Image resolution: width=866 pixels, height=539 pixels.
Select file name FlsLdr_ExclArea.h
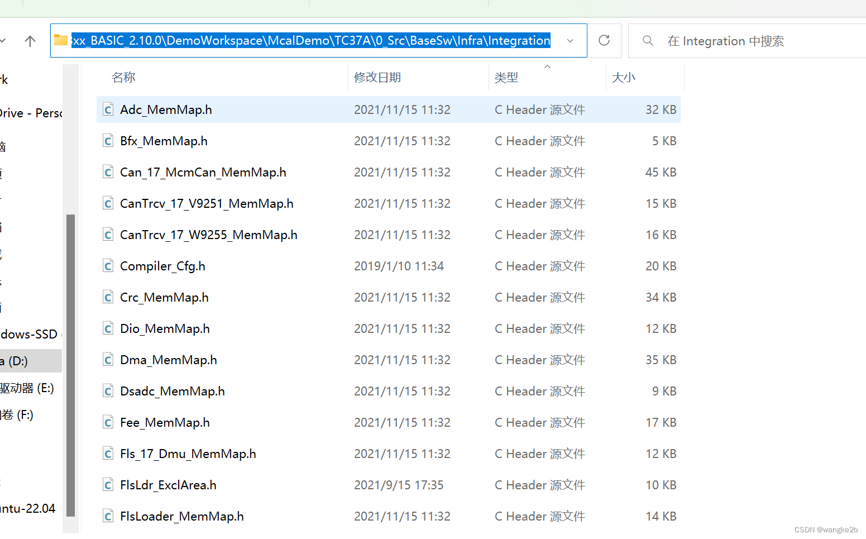[x=168, y=485]
